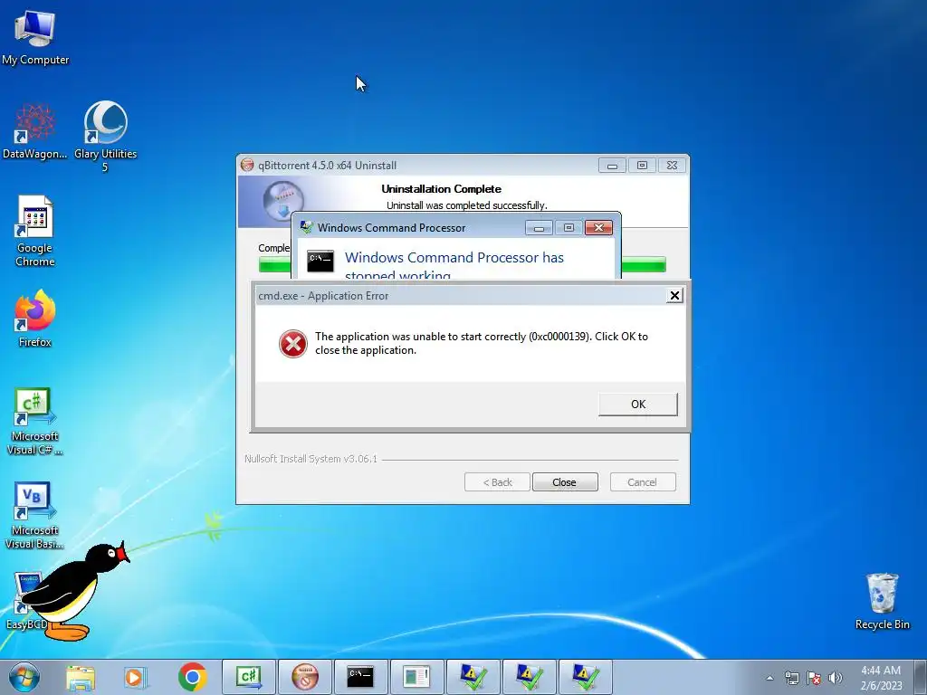Switch to first warning-checkmark taskbar item
The width and height of the screenshot is (927, 695).
pos(473,677)
